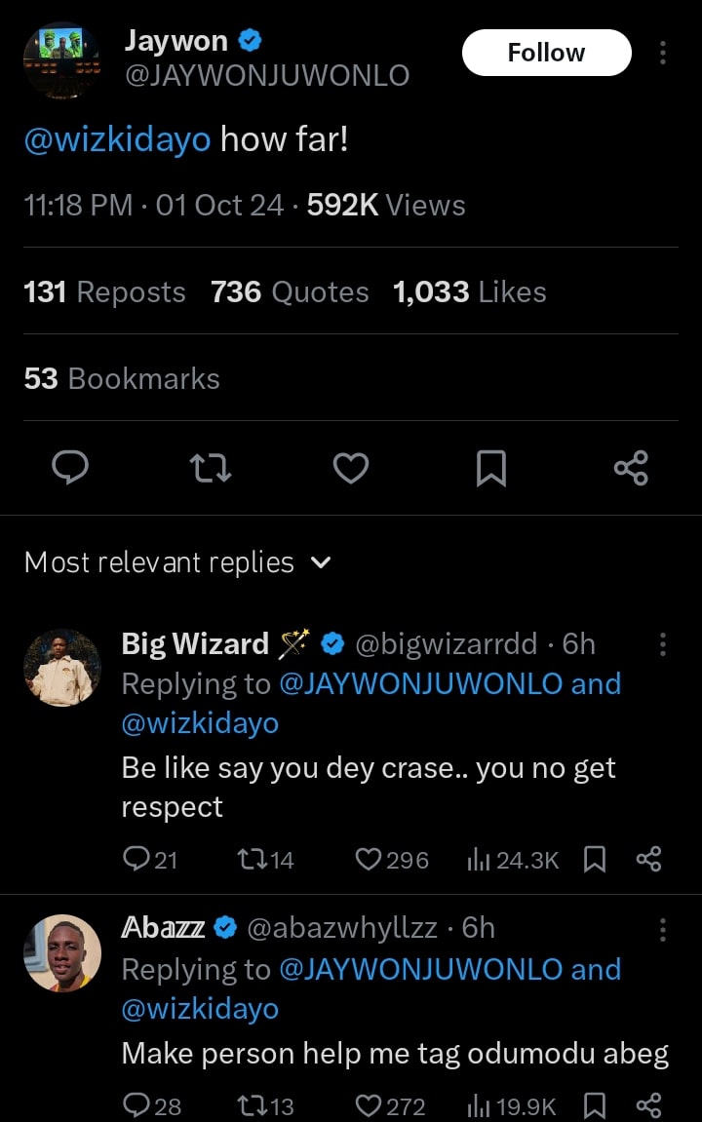Like the Abazz reply

(368, 1105)
